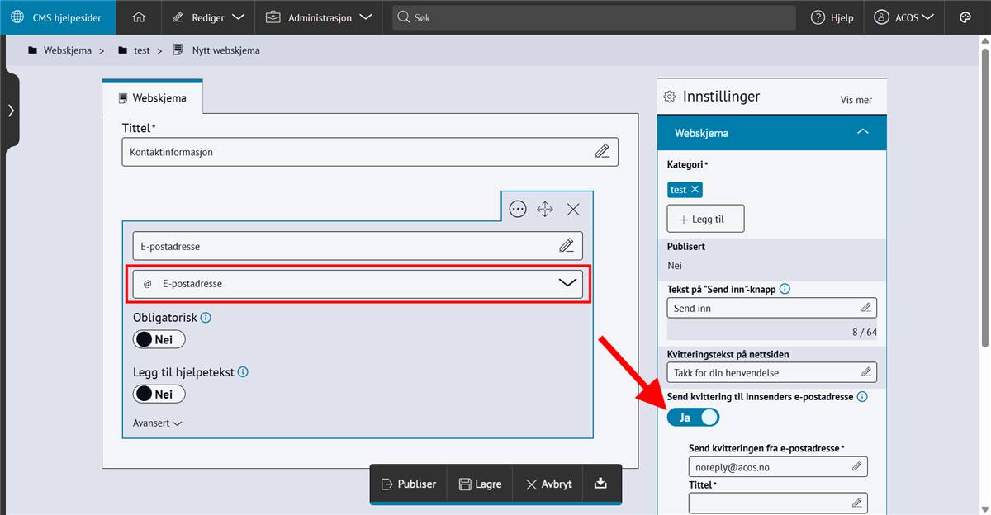Click the Publiser button

click(x=409, y=484)
